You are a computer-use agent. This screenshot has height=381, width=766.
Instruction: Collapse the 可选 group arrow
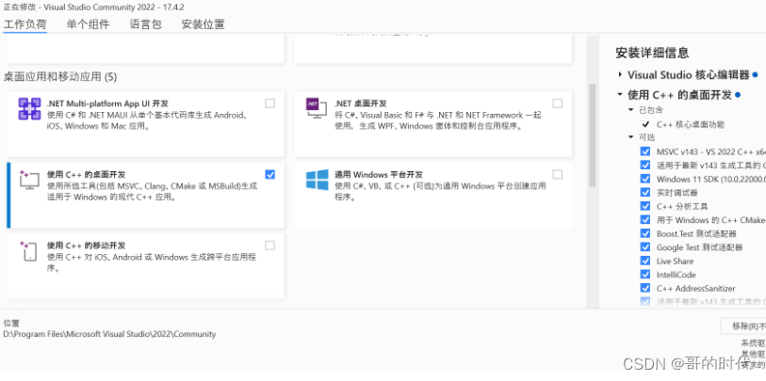click(x=631, y=137)
